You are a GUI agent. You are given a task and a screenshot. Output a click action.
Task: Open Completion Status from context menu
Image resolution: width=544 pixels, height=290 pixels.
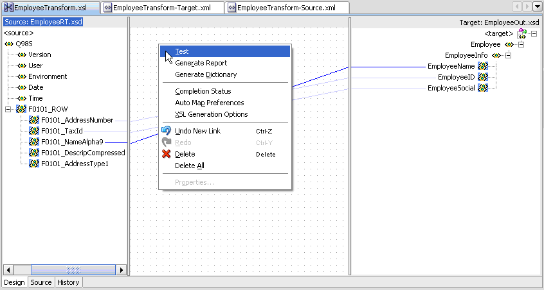[225, 91]
